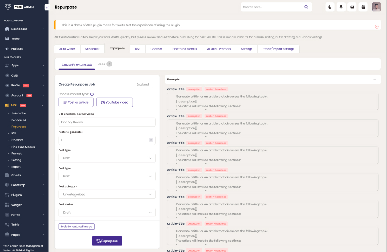
Task: Click the Bootstrap sidebar icon
Action: 7,185
